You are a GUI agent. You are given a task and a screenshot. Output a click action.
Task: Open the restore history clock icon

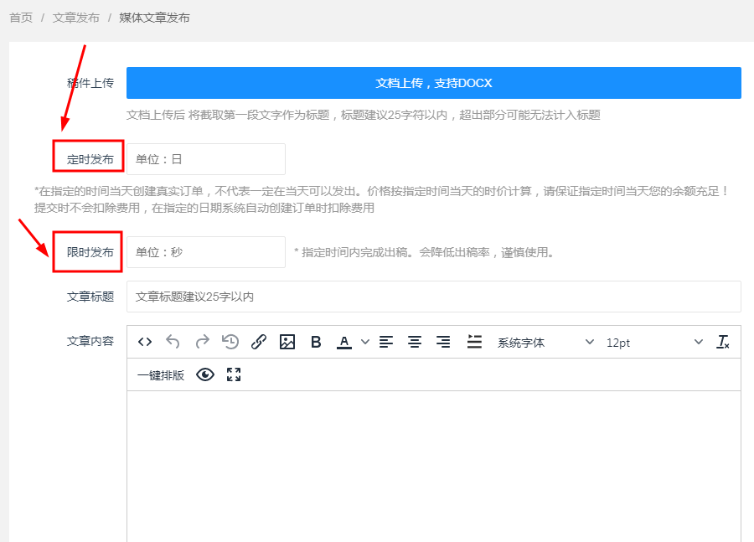(230, 342)
